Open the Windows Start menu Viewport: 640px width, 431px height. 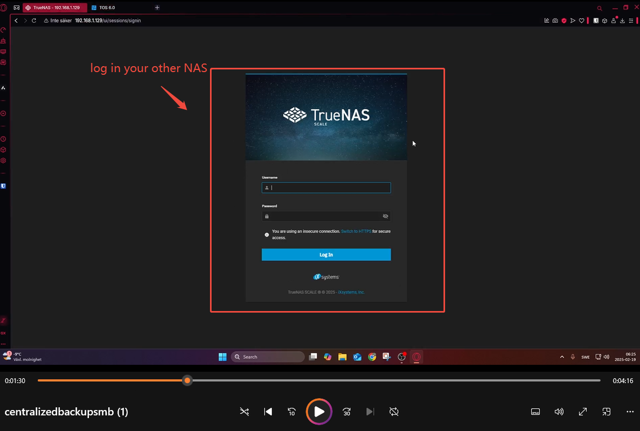[222, 357]
